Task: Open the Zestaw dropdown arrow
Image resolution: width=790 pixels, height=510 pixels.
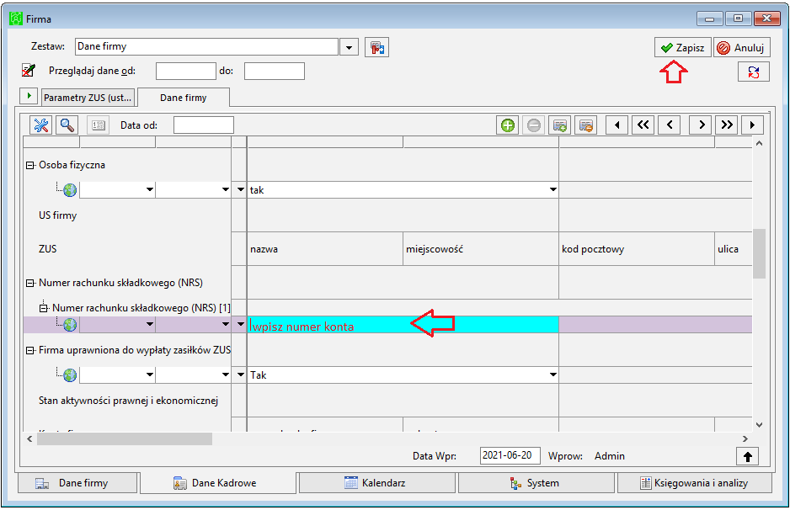Action: click(349, 47)
